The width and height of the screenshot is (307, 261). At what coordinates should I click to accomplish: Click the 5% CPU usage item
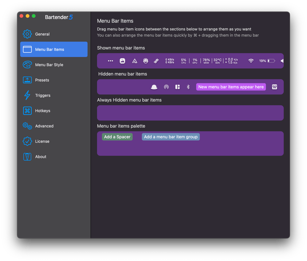(x=184, y=61)
